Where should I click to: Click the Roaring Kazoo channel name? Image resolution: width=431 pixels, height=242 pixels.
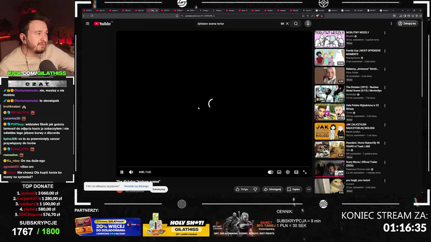click(353, 58)
